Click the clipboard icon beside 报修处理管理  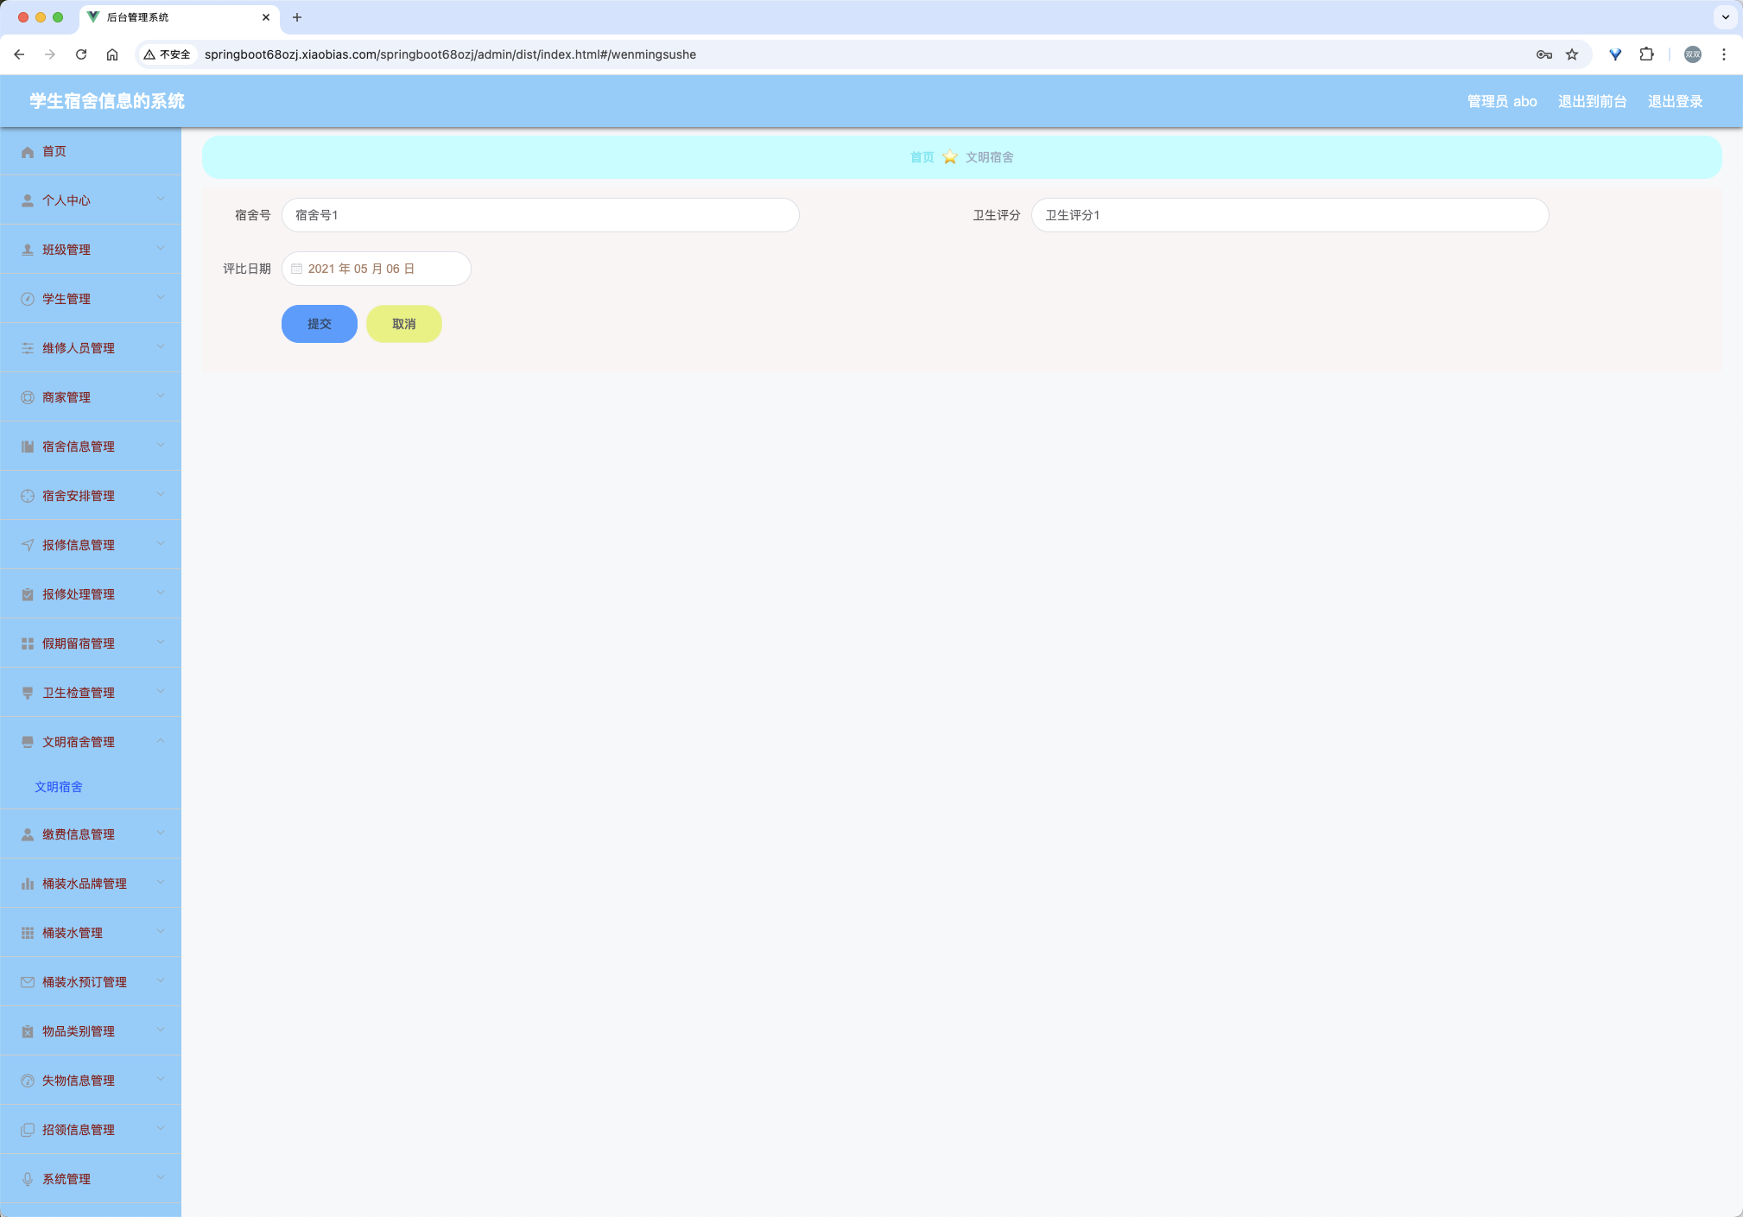(28, 595)
